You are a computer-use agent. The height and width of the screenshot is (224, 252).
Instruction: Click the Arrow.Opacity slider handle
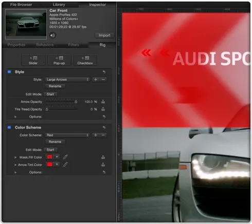(x=76, y=102)
